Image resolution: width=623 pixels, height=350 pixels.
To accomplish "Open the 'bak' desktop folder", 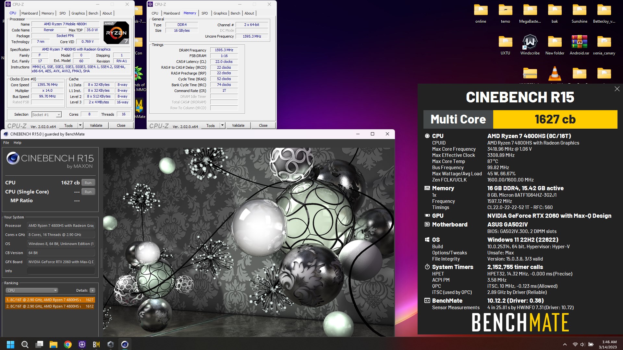I will point(555,14).
